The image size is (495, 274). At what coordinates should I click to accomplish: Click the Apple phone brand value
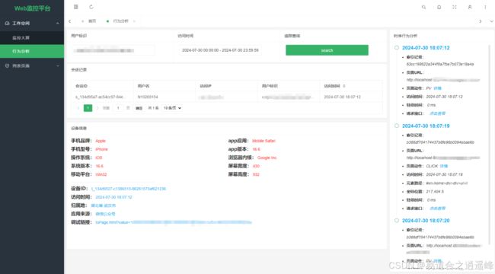(x=101, y=141)
